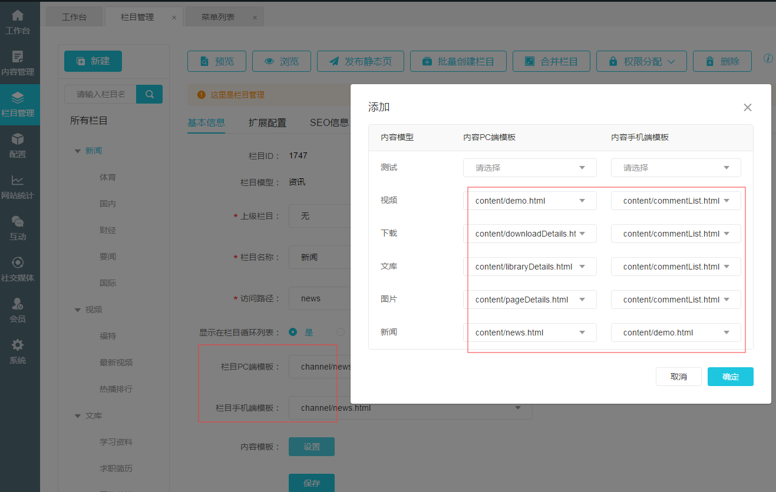This screenshot has width=776, height=492.
Task: Open 内容管理 from the sidebar
Action: pyautogui.click(x=18, y=58)
